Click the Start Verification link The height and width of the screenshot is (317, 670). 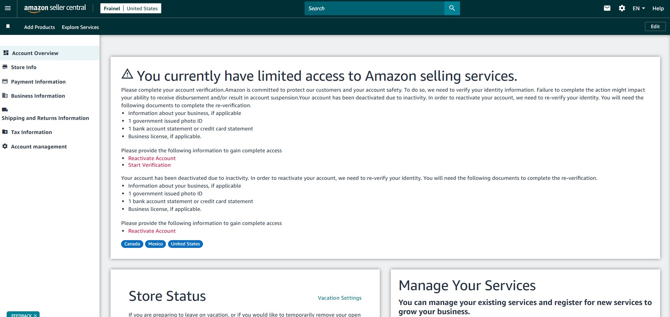pyautogui.click(x=149, y=165)
